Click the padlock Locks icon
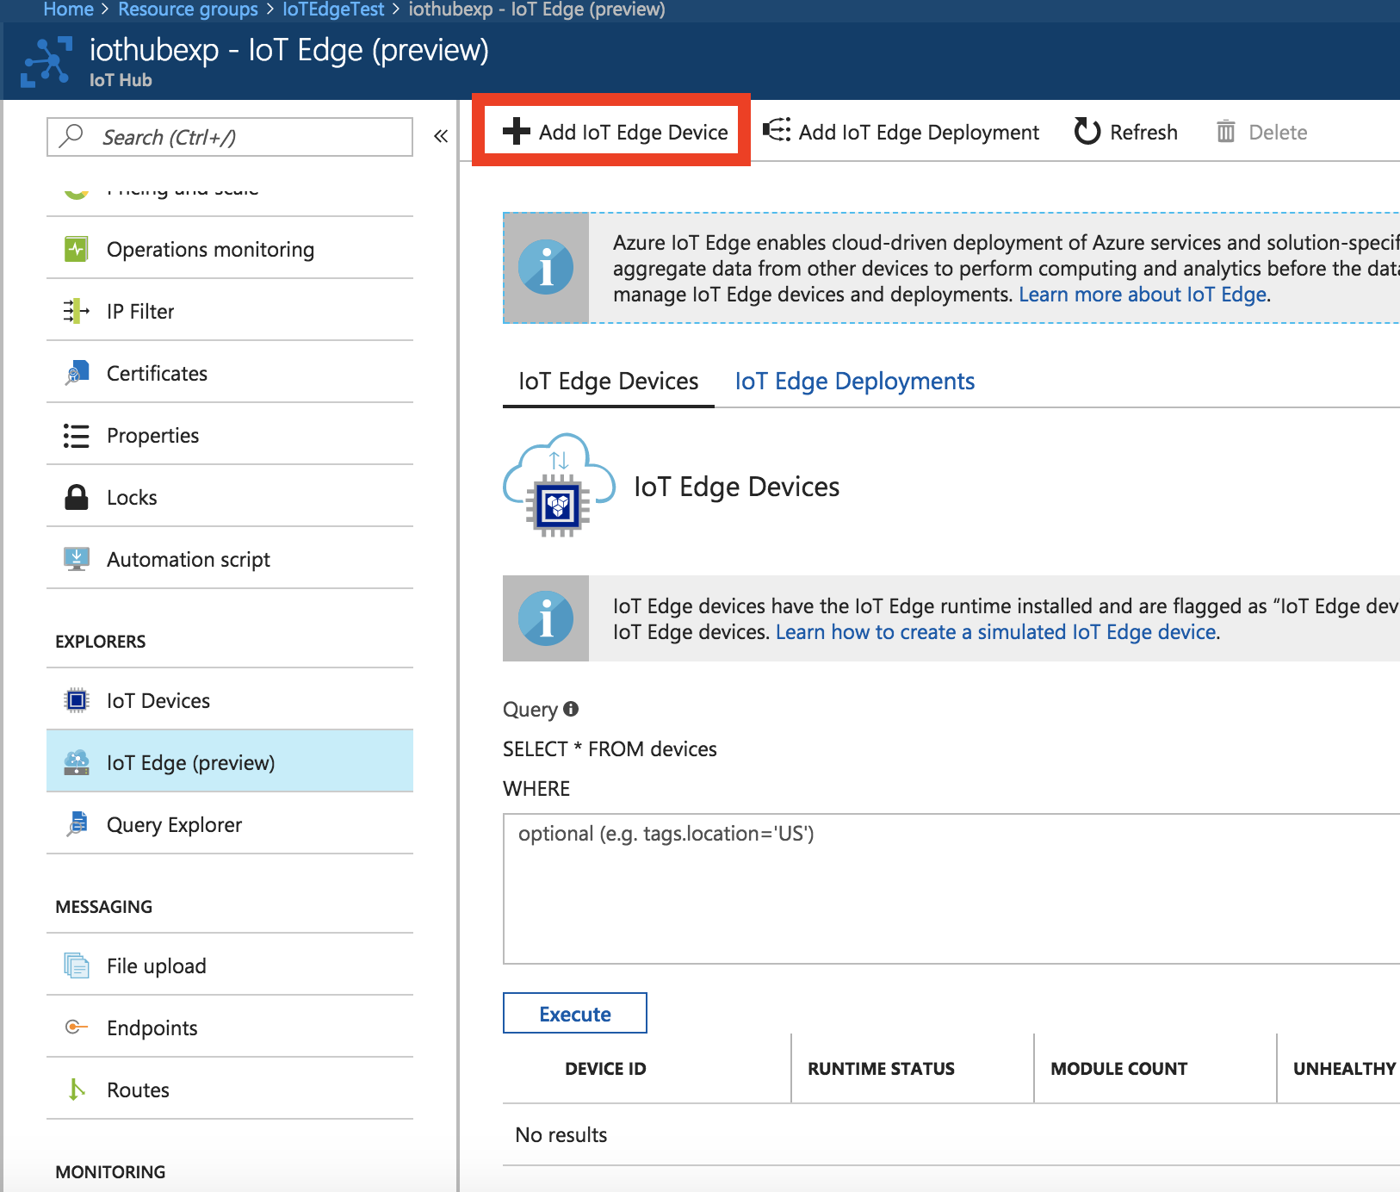The image size is (1400, 1192). (x=77, y=497)
